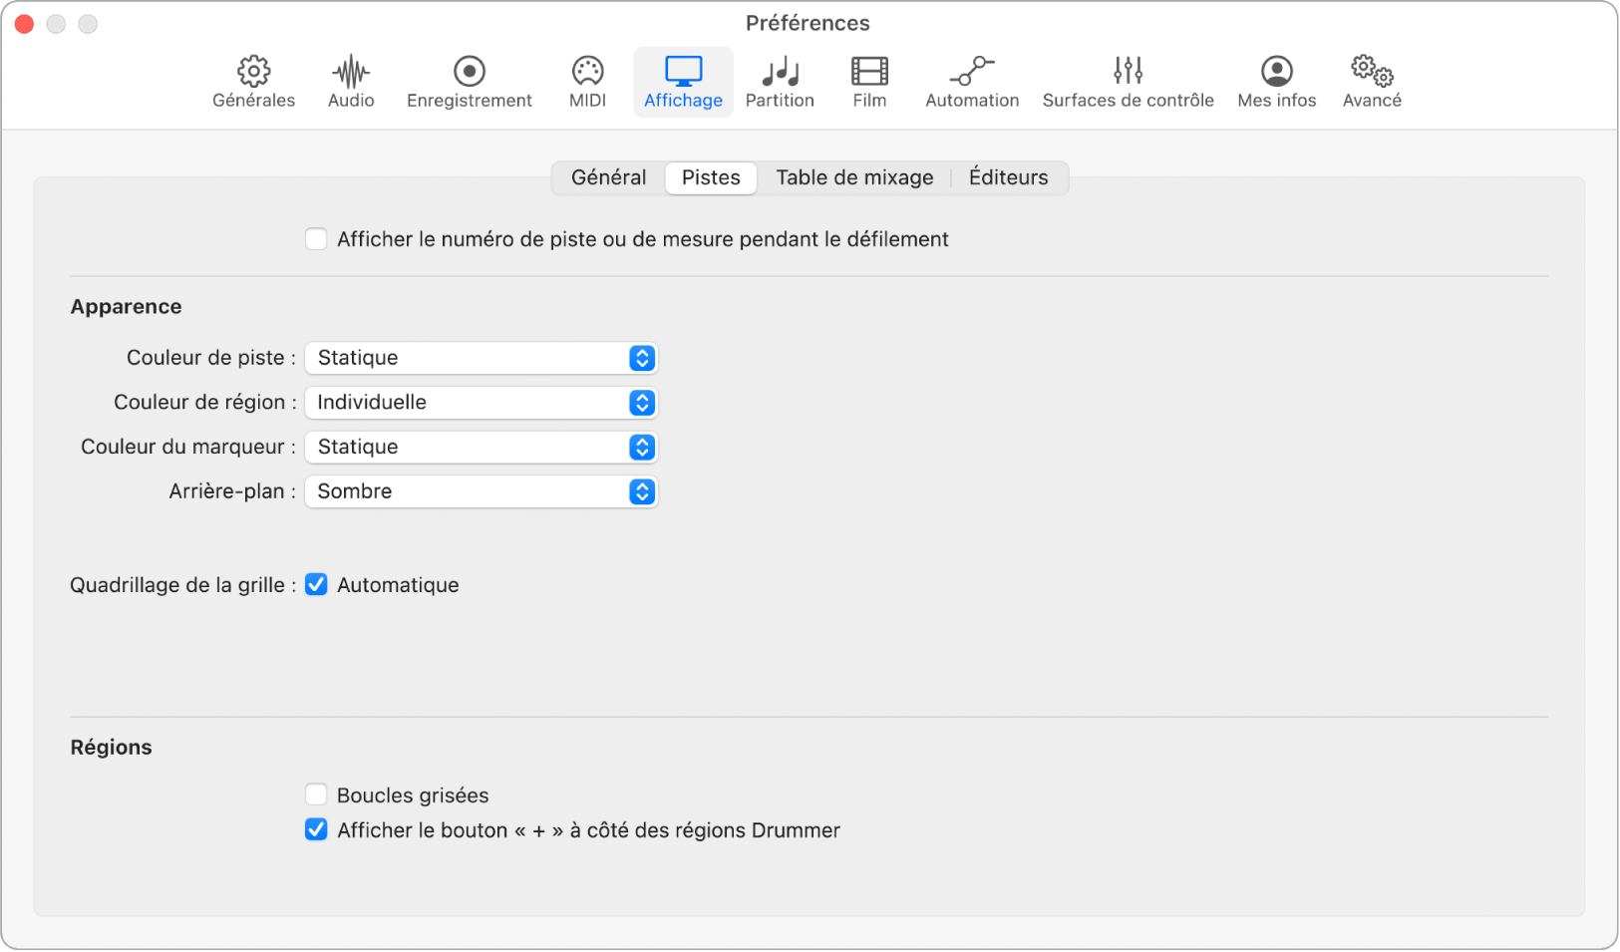Uncheck Afficher le bouton + Drummer checkbox
The width and height of the screenshot is (1620, 952).
tap(316, 830)
